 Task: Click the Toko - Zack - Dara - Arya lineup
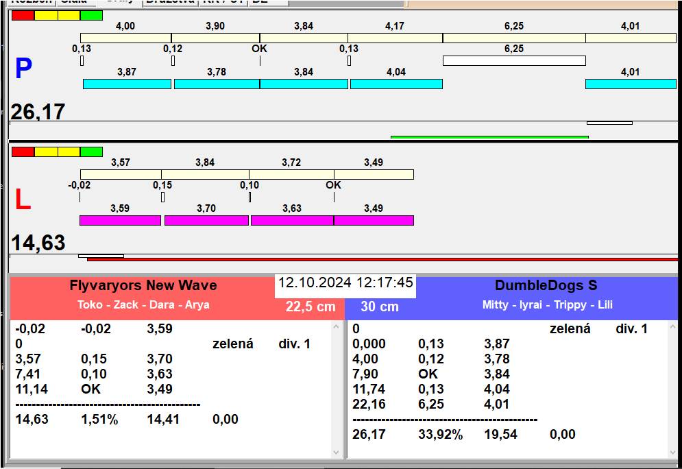pyautogui.click(x=143, y=304)
